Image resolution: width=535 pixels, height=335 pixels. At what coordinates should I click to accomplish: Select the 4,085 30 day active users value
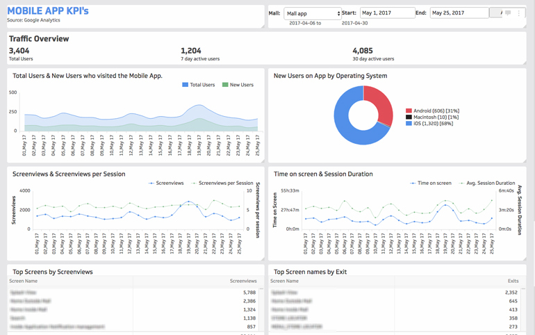[x=363, y=51]
